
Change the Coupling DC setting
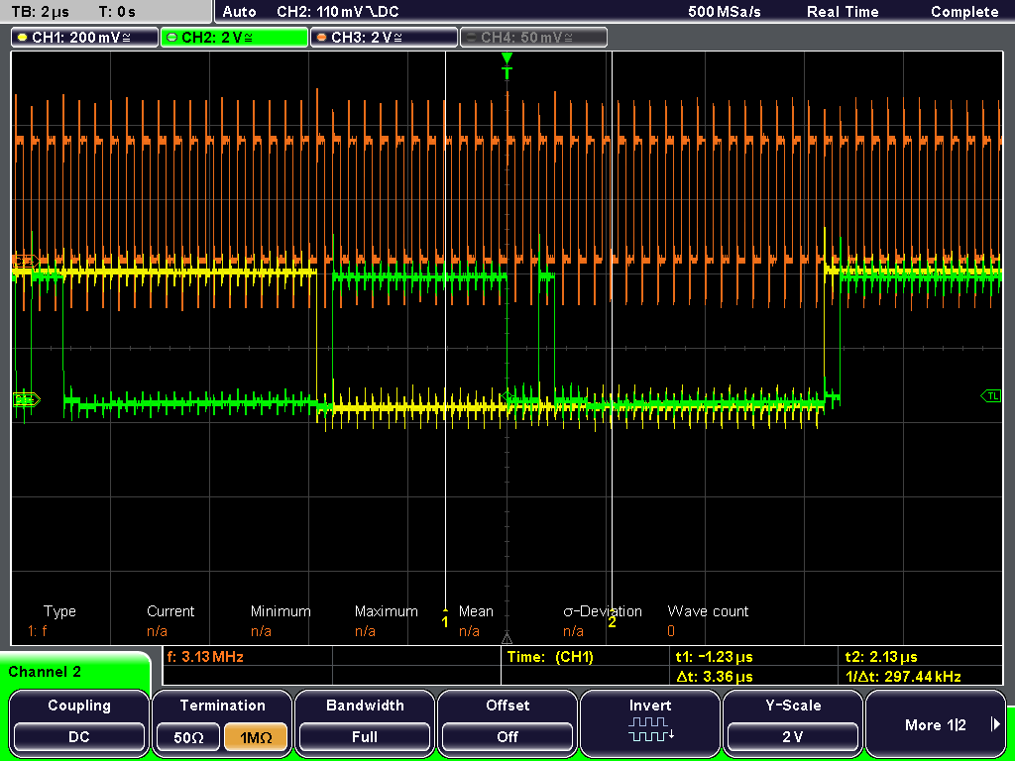click(79, 736)
